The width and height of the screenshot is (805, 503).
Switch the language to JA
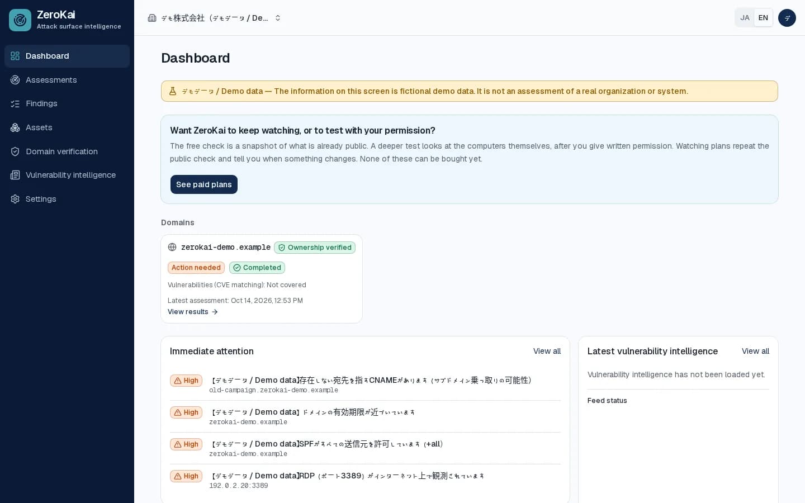click(745, 18)
